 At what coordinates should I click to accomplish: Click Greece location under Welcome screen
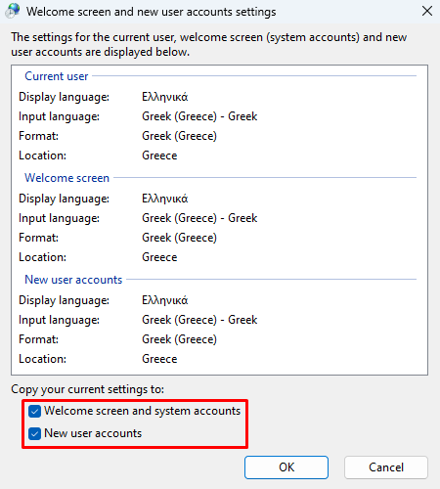159,257
